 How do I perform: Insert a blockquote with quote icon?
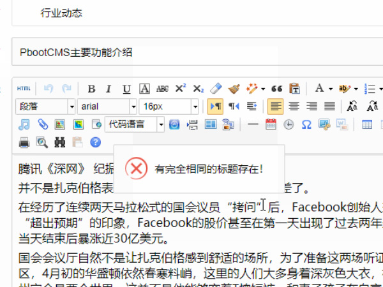pyautogui.click(x=277, y=89)
